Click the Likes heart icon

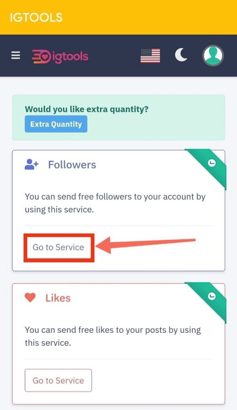point(30,297)
